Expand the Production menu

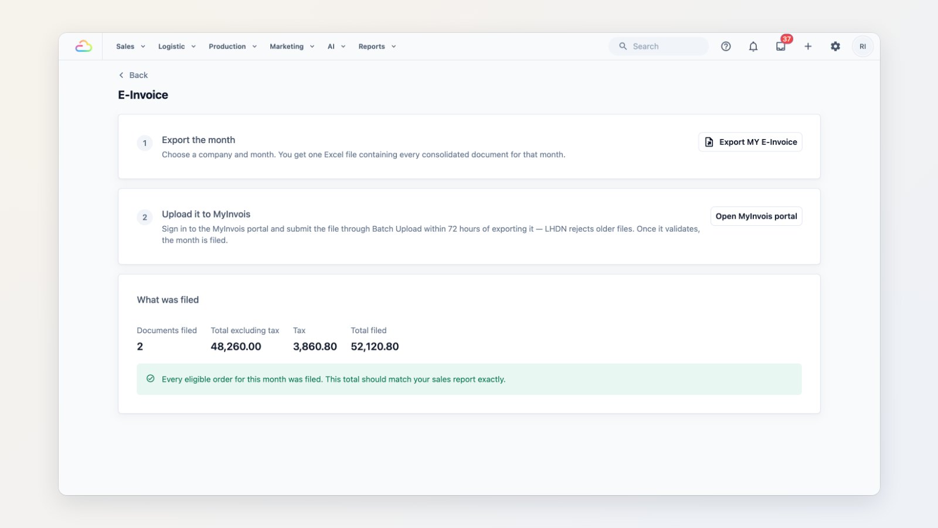[x=232, y=46]
